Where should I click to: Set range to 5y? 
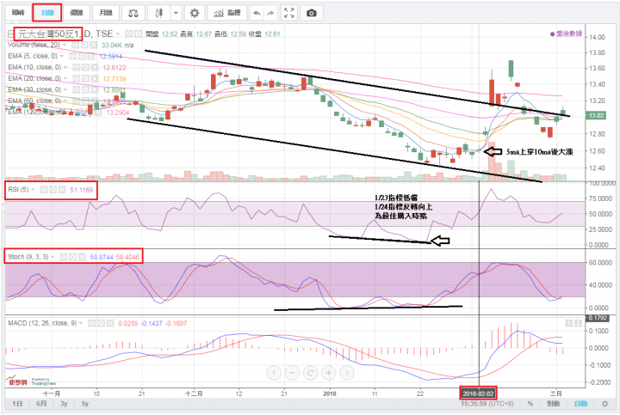click(85, 404)
